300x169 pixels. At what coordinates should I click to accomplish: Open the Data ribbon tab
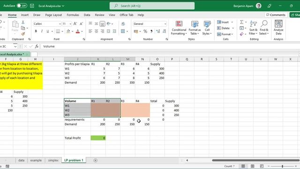87,15
